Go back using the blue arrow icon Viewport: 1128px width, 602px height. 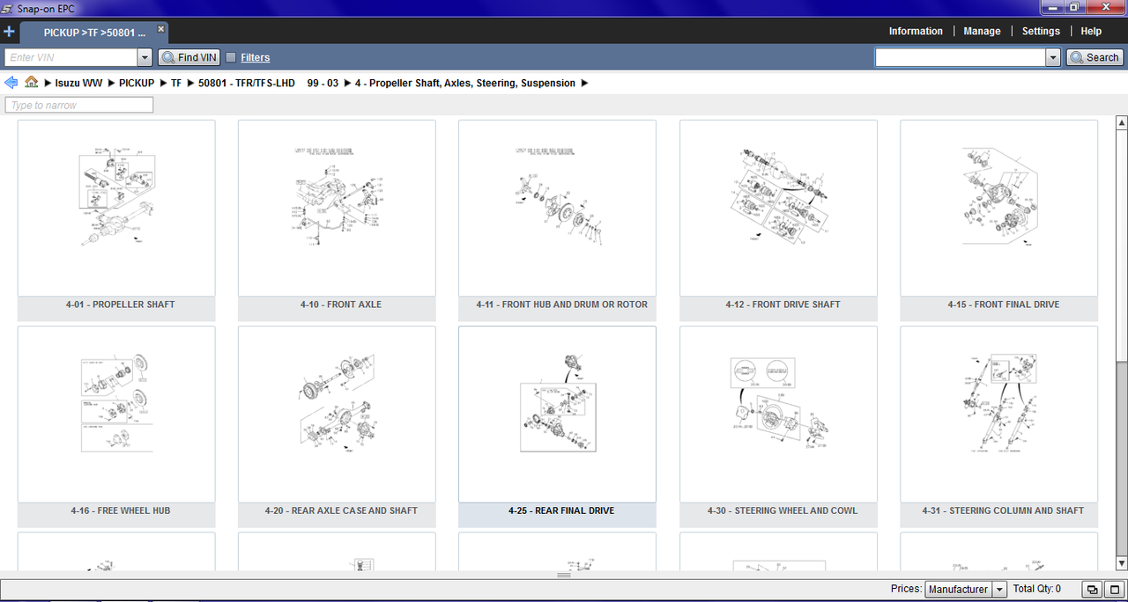11,83
